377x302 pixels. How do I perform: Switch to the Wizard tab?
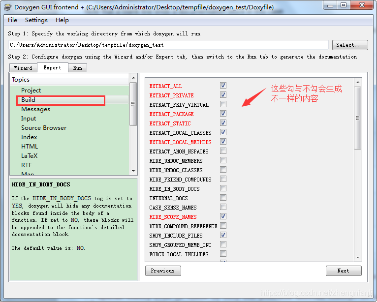[23, 68]
